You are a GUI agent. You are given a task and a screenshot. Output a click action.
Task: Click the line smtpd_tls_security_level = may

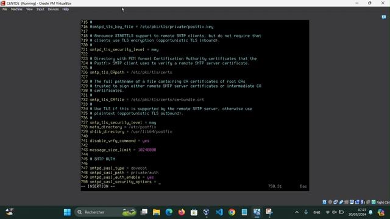pyautogui.click(x=124, y=50)
